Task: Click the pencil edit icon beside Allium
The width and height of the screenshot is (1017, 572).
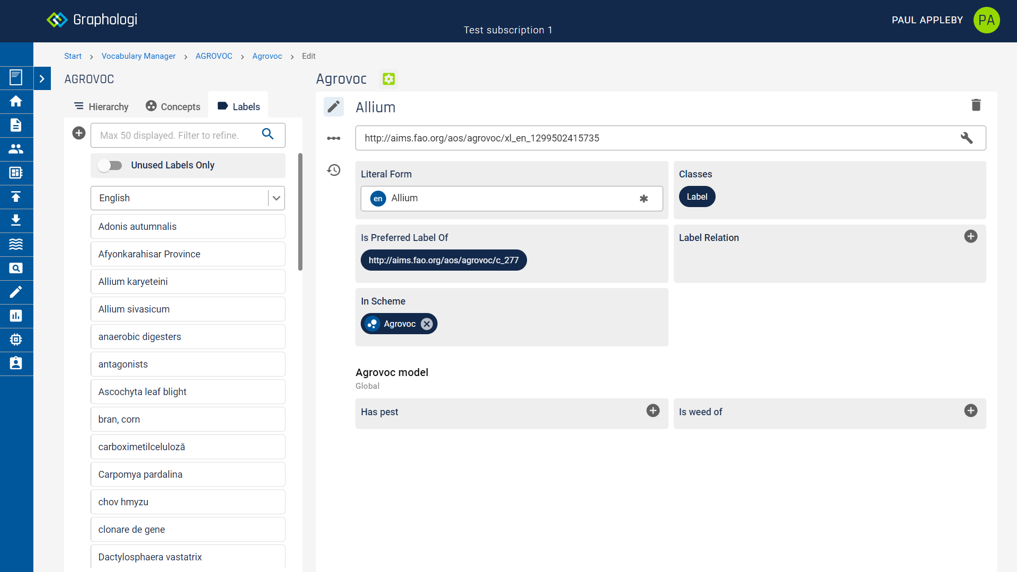Action: tap(334, 107)
